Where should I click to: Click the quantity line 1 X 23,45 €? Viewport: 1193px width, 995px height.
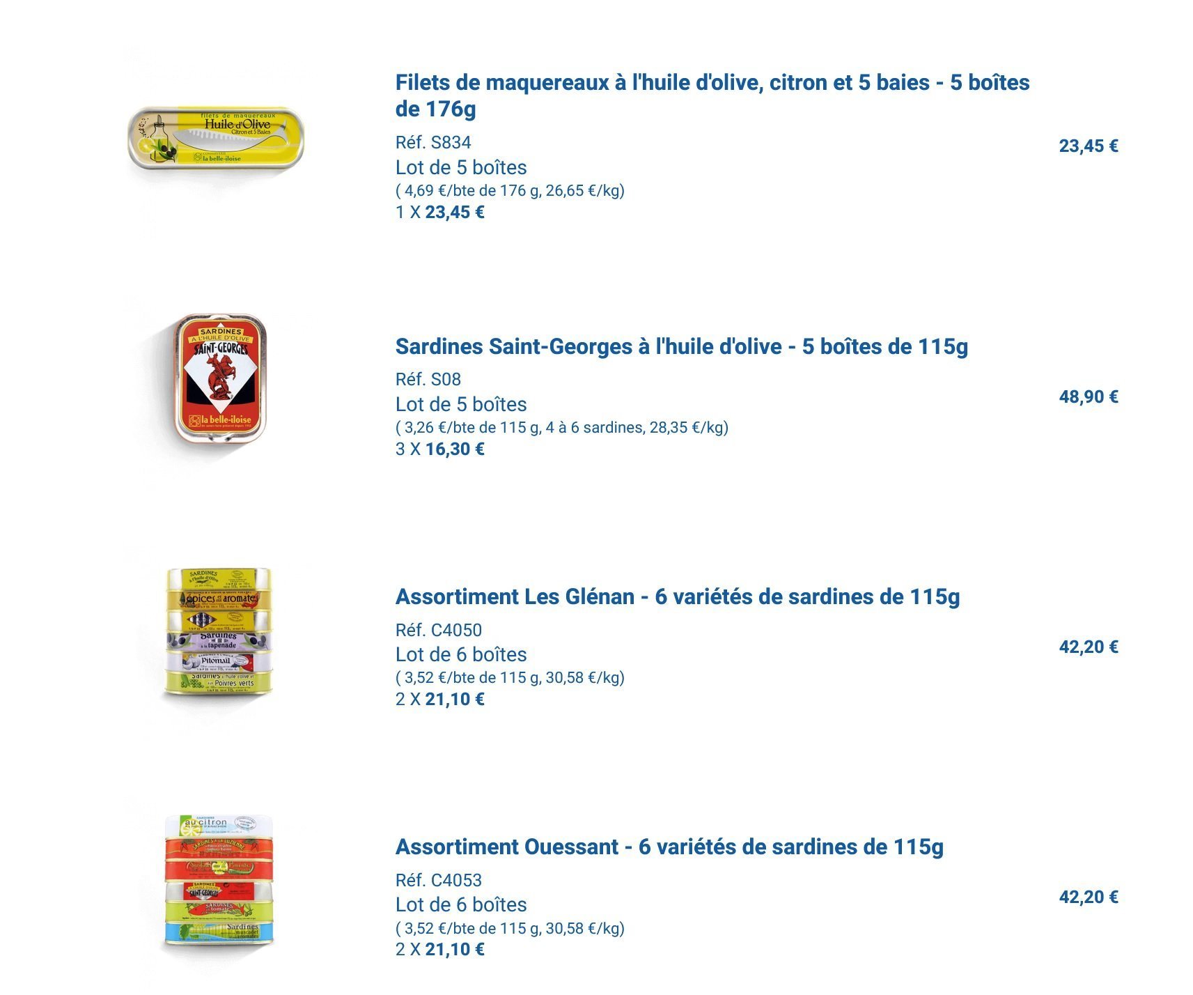(439, 213)
